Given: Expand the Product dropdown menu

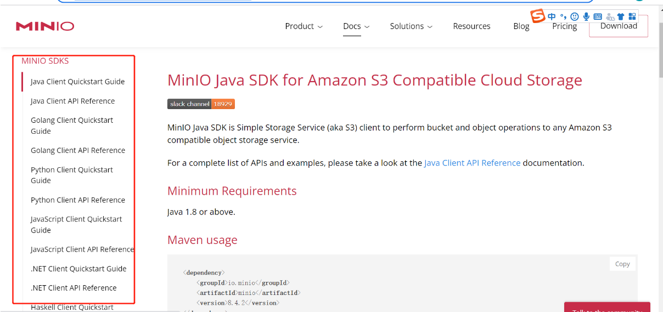Looking at the screenshot, I should [304, 26].
